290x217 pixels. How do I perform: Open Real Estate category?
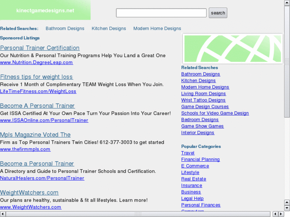click(193, 179)
